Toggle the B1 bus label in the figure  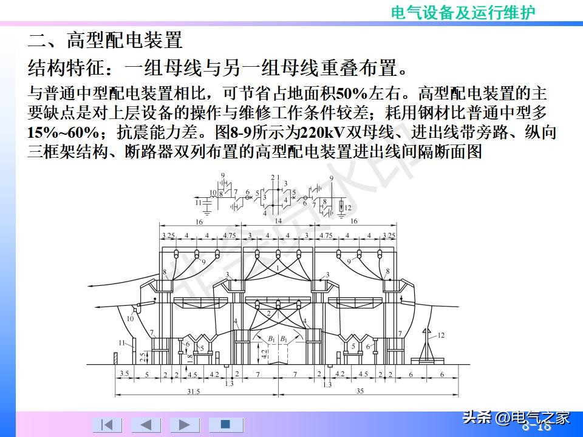pyautogui.click(x=271, y=339)
